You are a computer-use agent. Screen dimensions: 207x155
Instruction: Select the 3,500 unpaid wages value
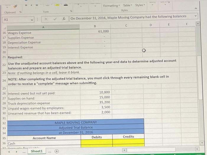click(96, 107)
